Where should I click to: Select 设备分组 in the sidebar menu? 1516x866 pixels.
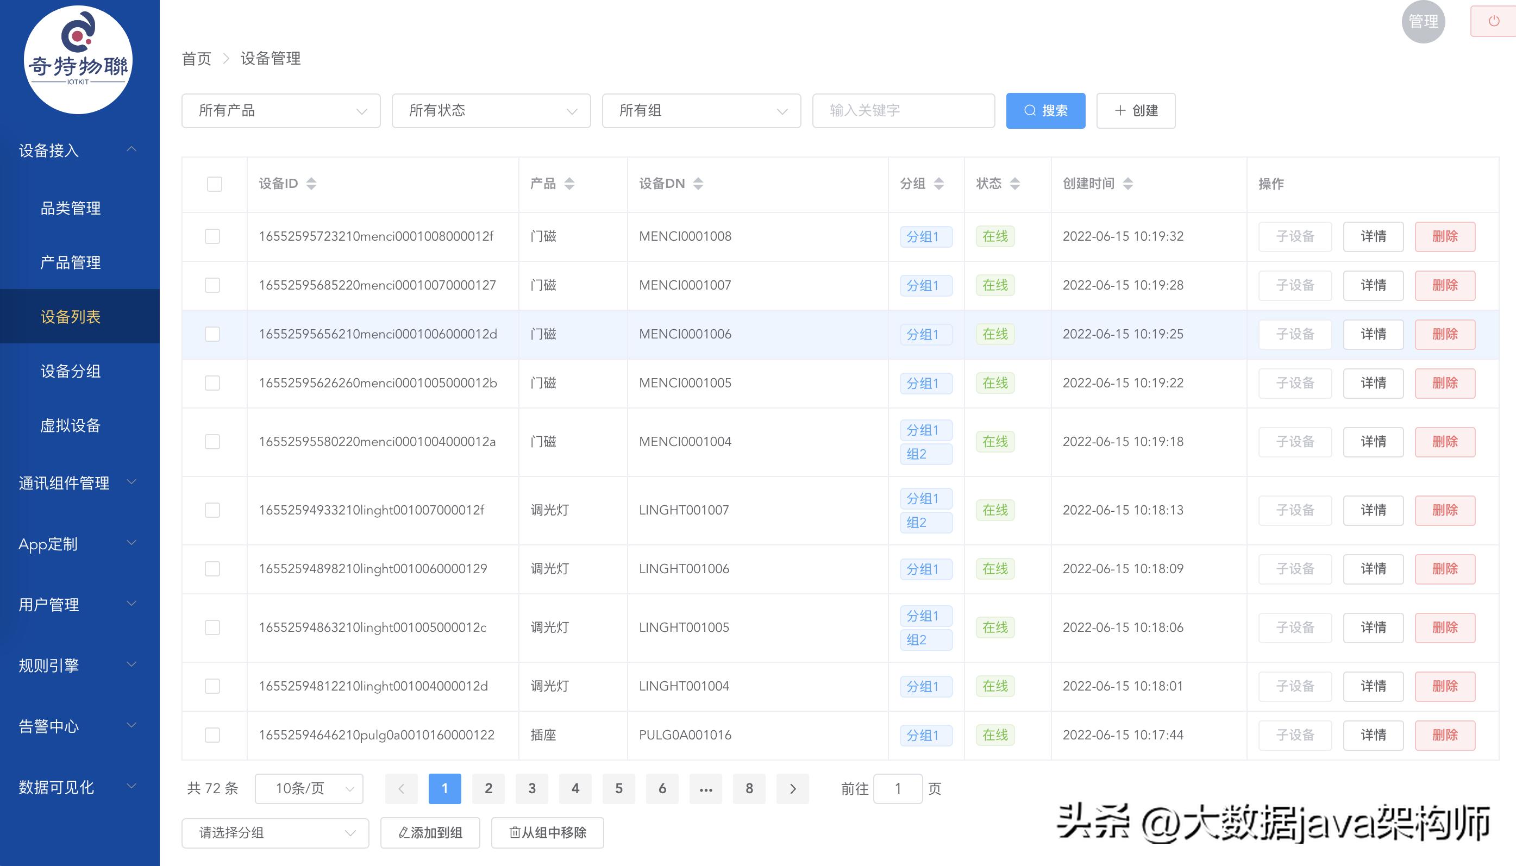coord(71,371)
